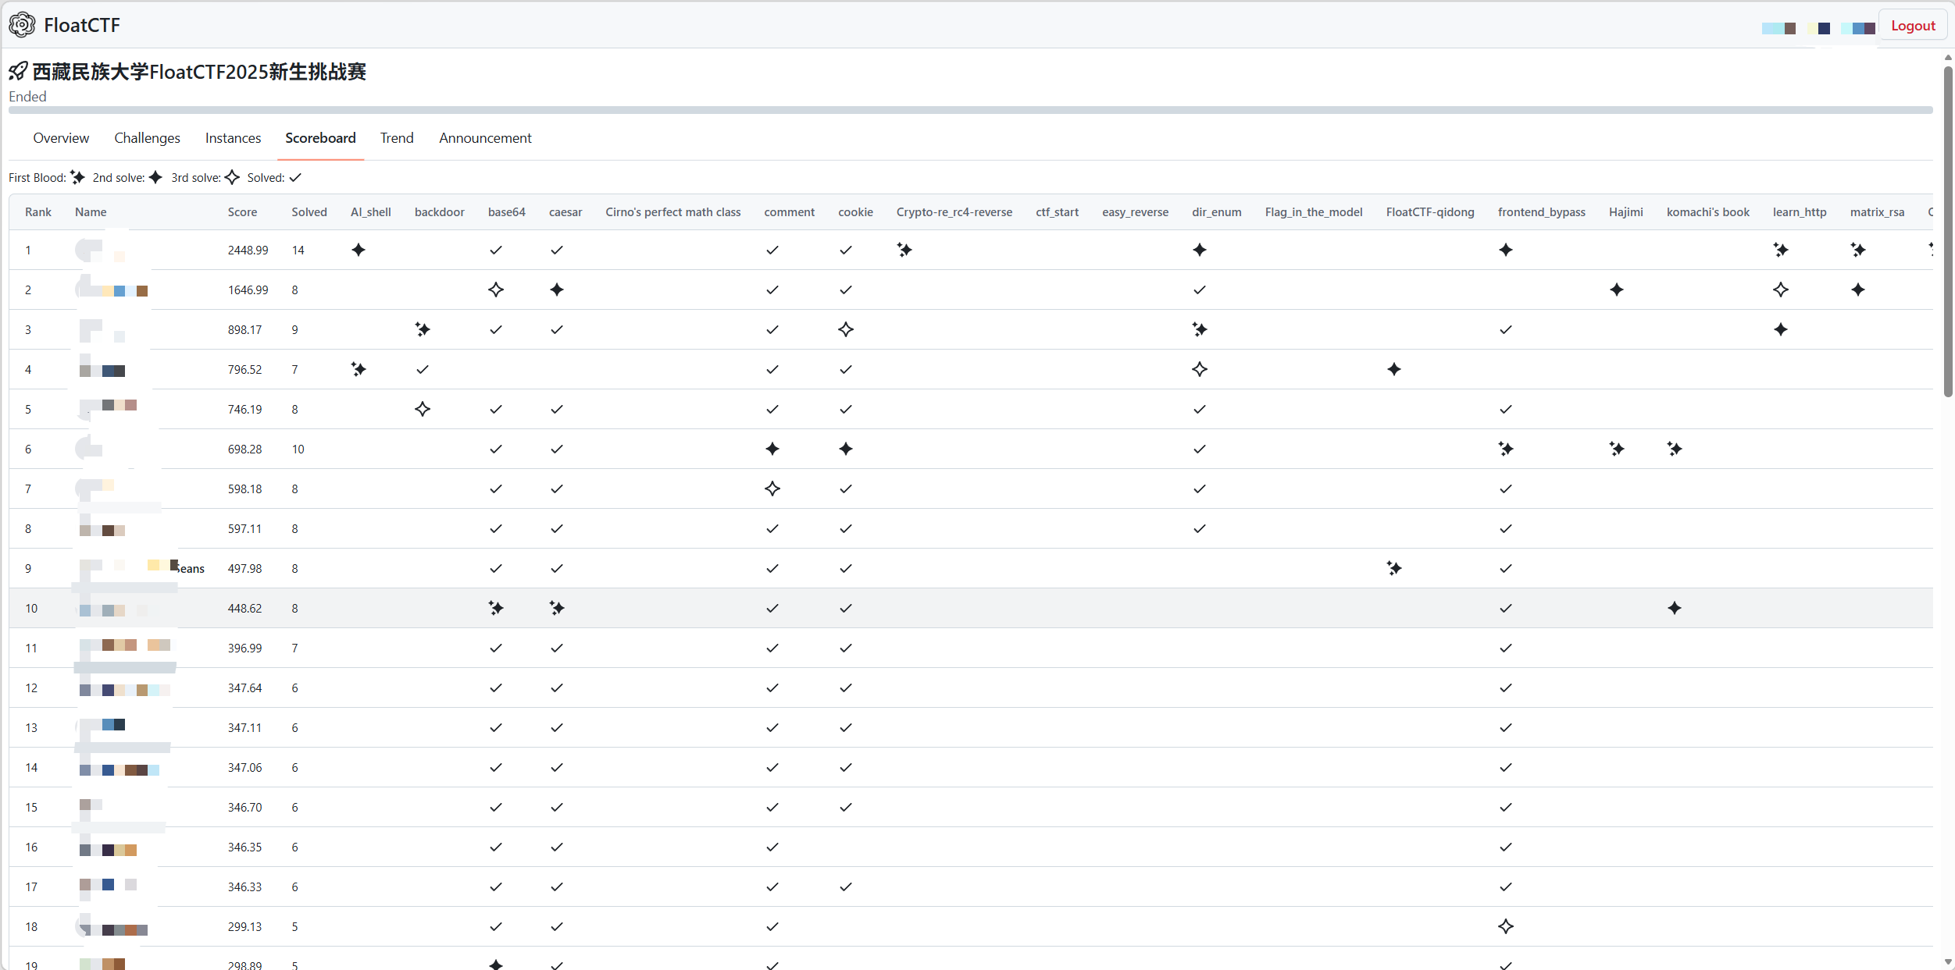Open the Announcement tab

[x=485, y=138]
